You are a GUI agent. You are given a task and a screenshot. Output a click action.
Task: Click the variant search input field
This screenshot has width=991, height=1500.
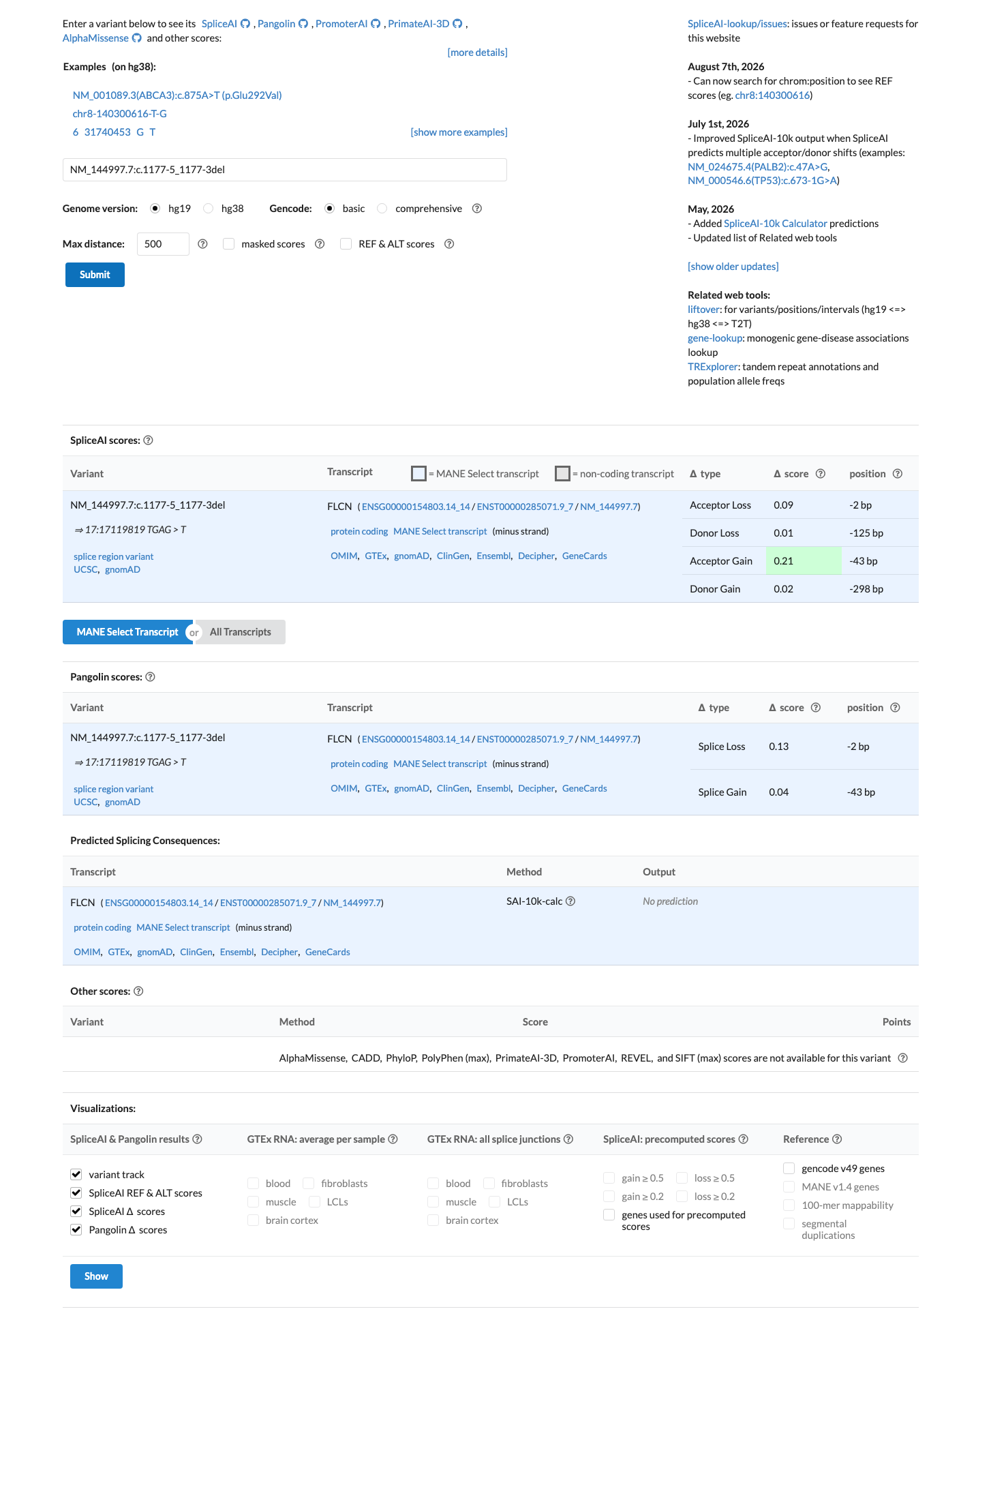point(285,170)
